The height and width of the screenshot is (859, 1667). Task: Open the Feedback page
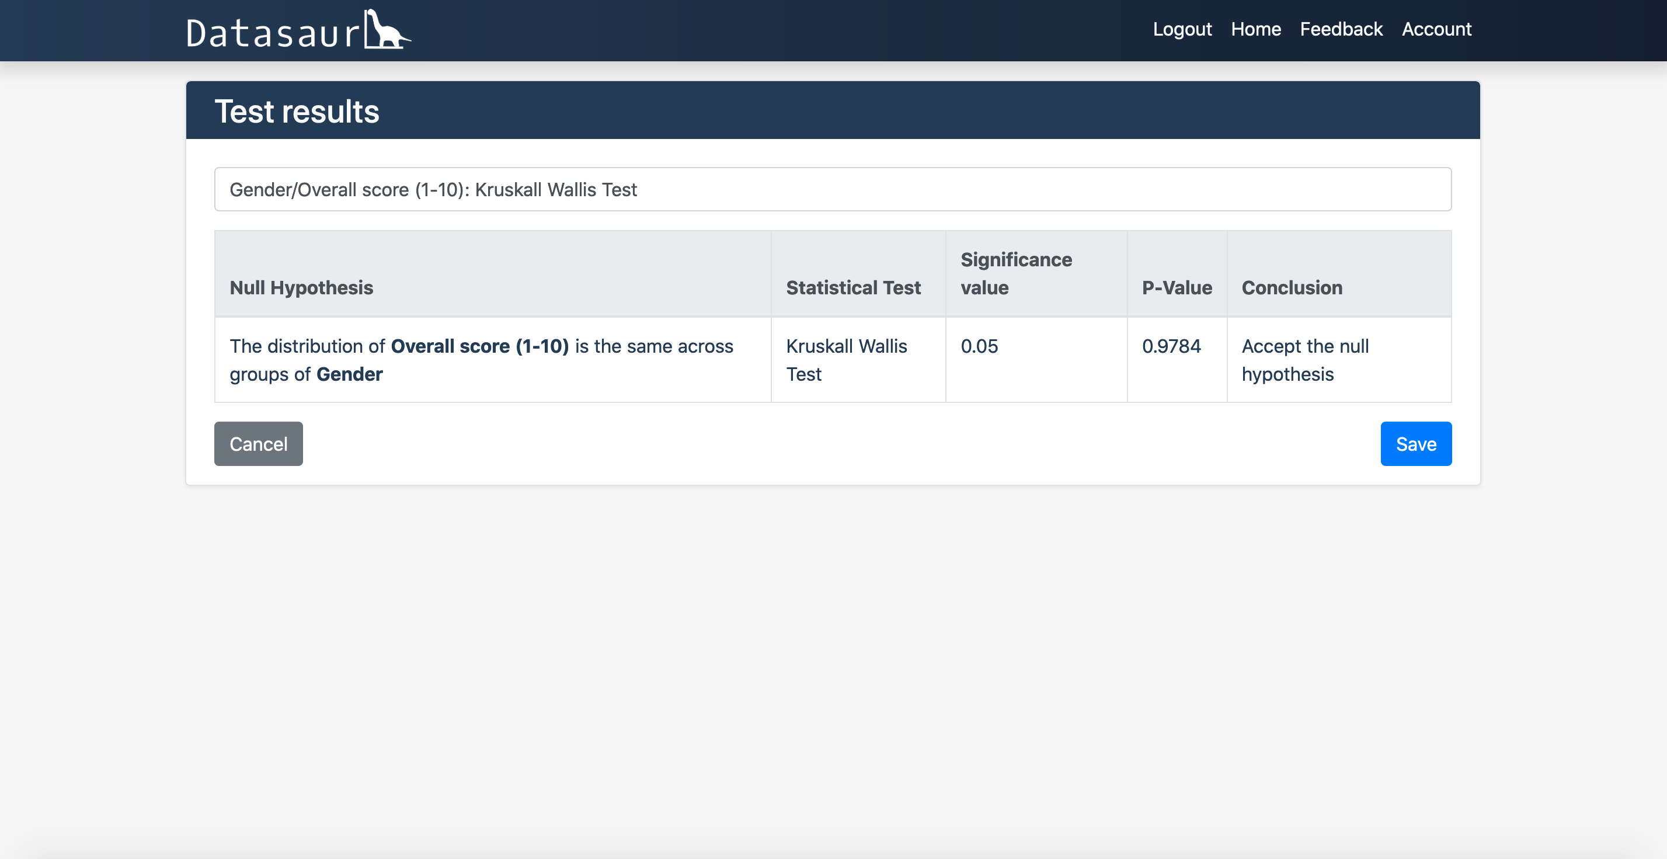click(1341, 29)
